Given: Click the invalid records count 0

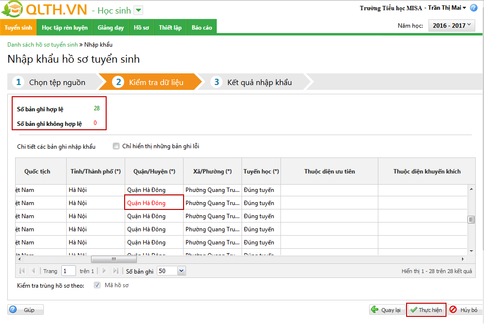Looking at the screenshot, I should click(95, 123).
